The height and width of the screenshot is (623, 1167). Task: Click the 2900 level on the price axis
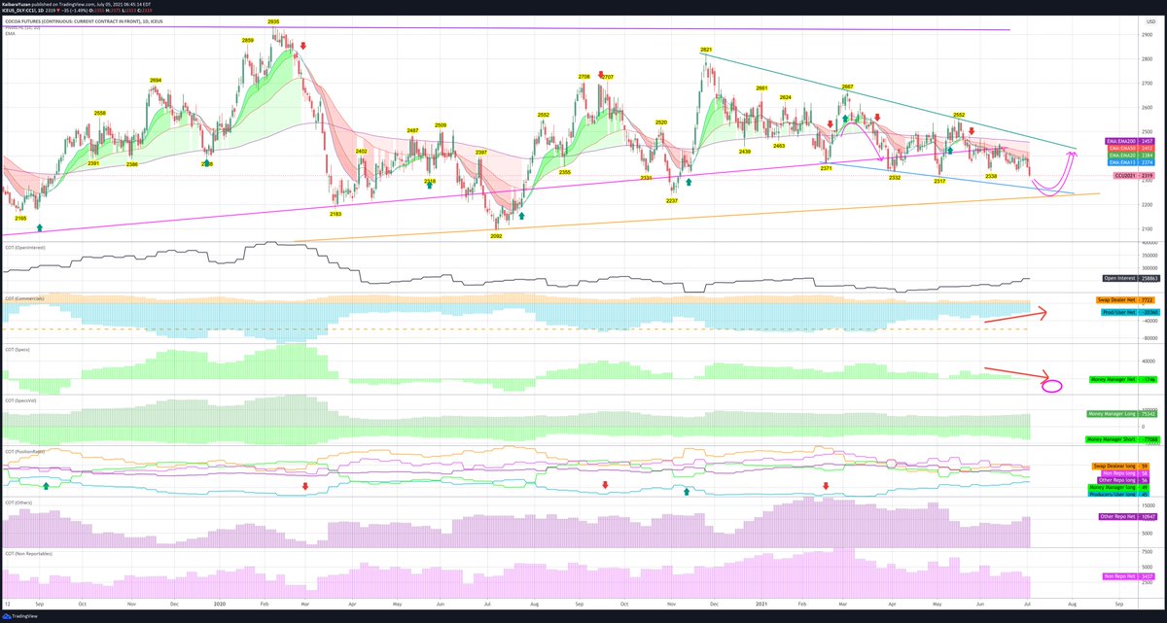(x=1149, y=34)
